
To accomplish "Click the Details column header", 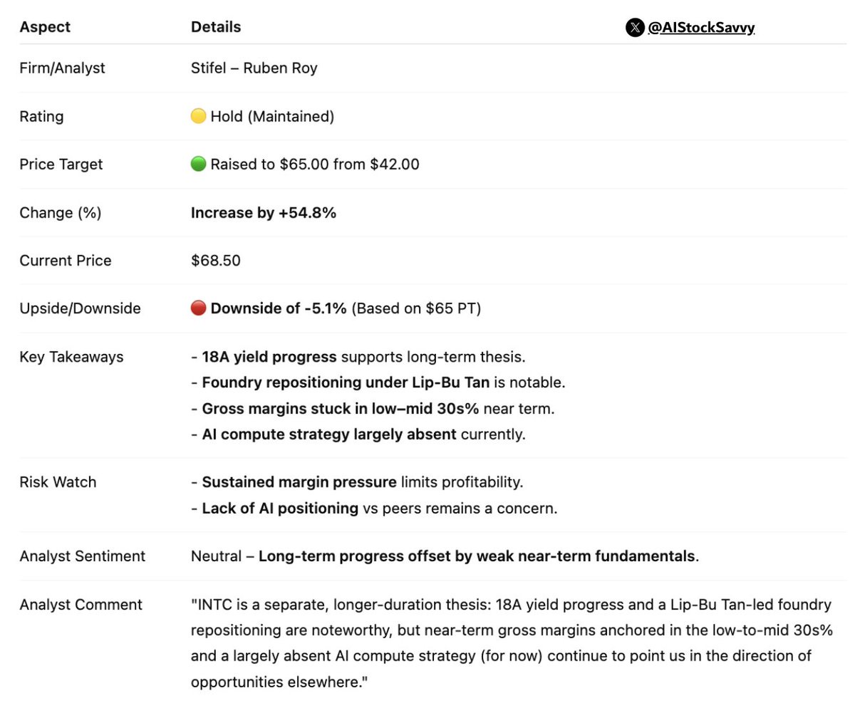I will point(216,27).
